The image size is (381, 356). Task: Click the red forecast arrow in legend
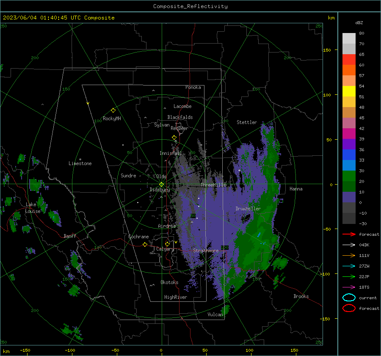pos(349,234)
